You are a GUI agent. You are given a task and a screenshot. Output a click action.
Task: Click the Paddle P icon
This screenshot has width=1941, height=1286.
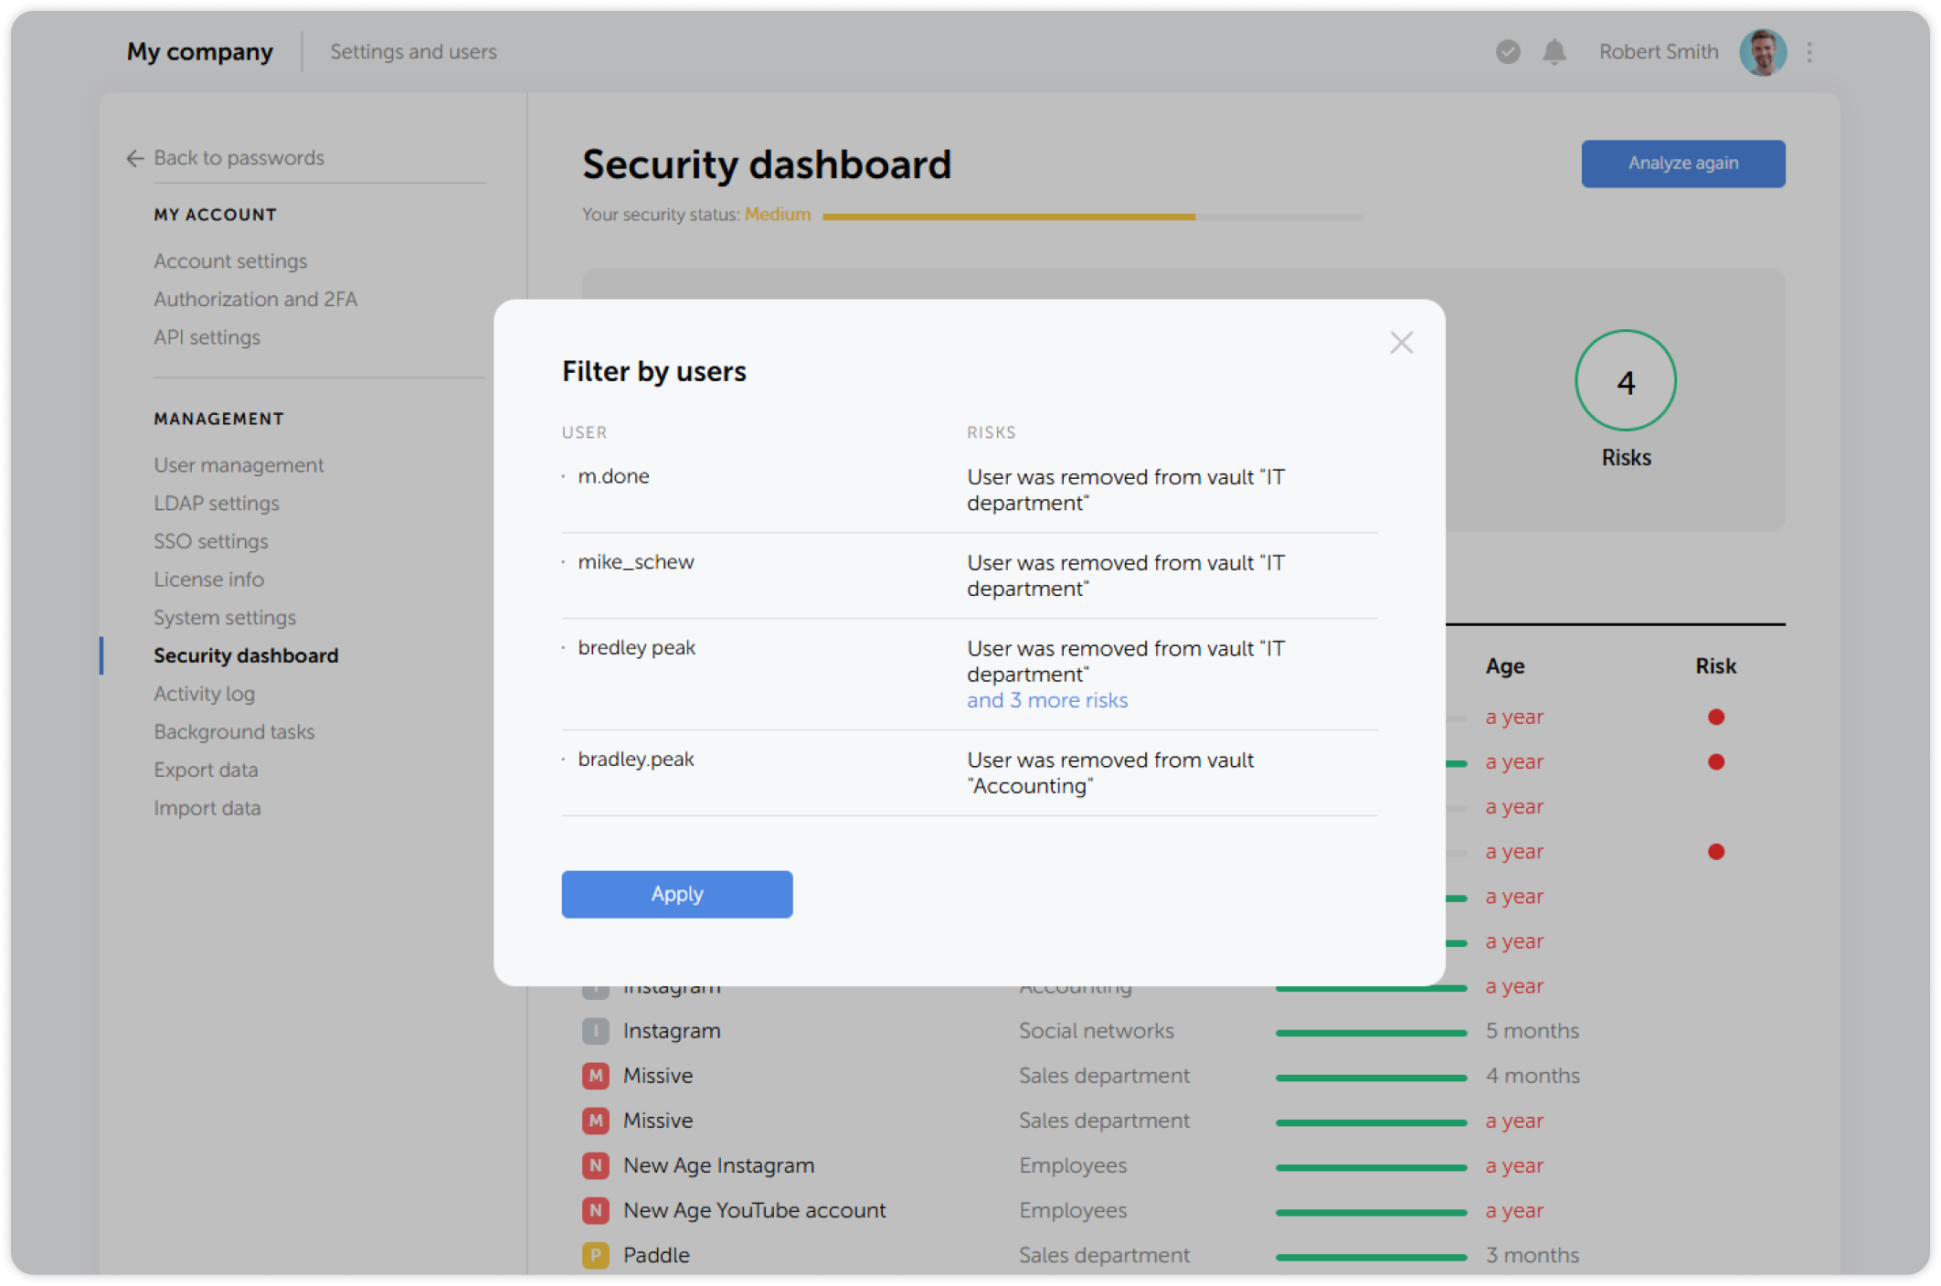click(596, 1255)
